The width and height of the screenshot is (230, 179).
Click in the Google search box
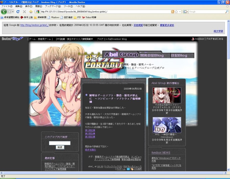point(207,11)
